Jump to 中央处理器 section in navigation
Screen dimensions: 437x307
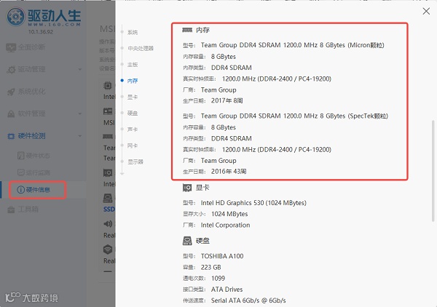[x=141, y=49]
